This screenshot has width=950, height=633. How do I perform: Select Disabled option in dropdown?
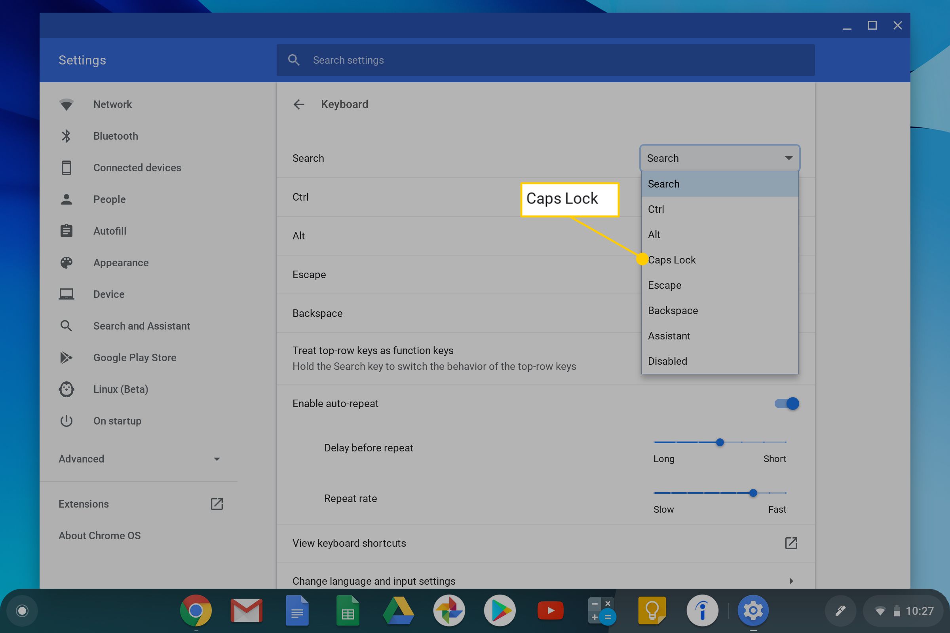[x=667, y=360]
